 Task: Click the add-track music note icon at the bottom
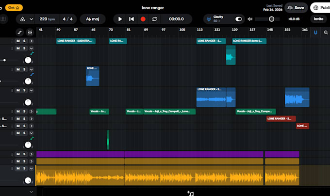click(x=190, y=193)
